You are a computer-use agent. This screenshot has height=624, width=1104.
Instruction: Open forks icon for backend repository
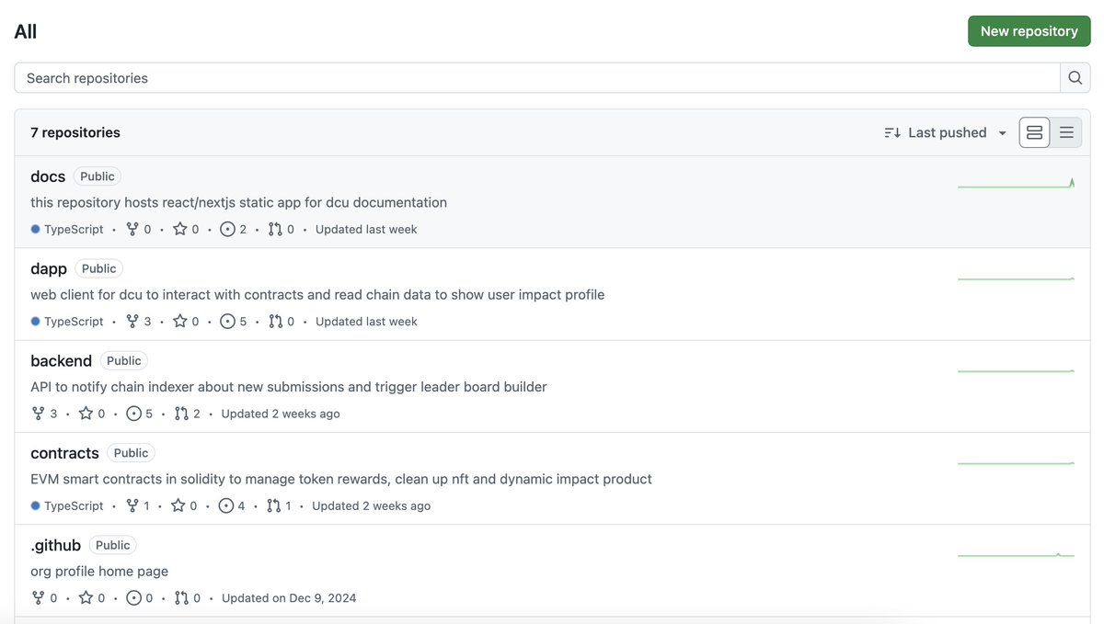[x=39, y=414]
